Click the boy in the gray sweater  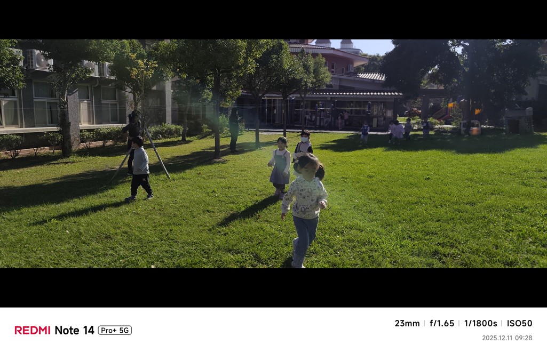pyautogui.click(x=139, y=169)
